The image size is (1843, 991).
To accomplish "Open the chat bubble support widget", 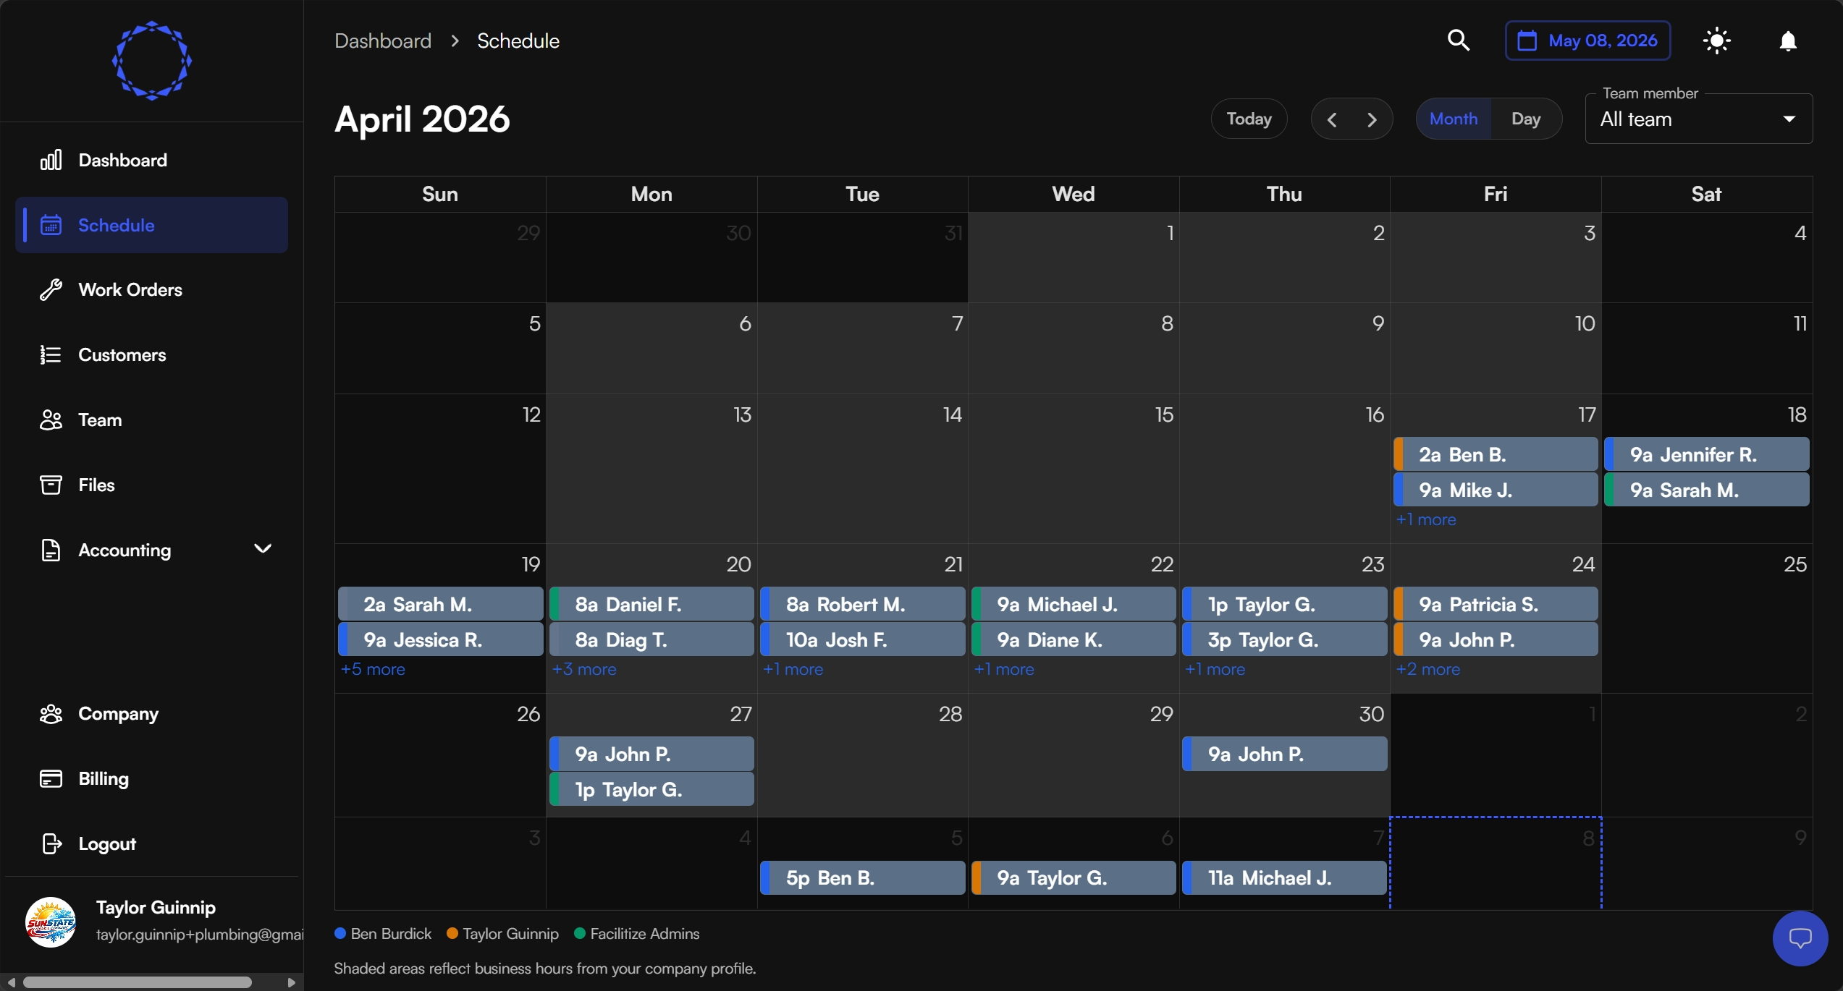I will click(x=1800, y=938).
